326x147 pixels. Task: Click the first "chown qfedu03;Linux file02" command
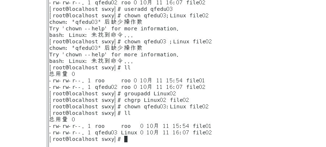point(166,16)
